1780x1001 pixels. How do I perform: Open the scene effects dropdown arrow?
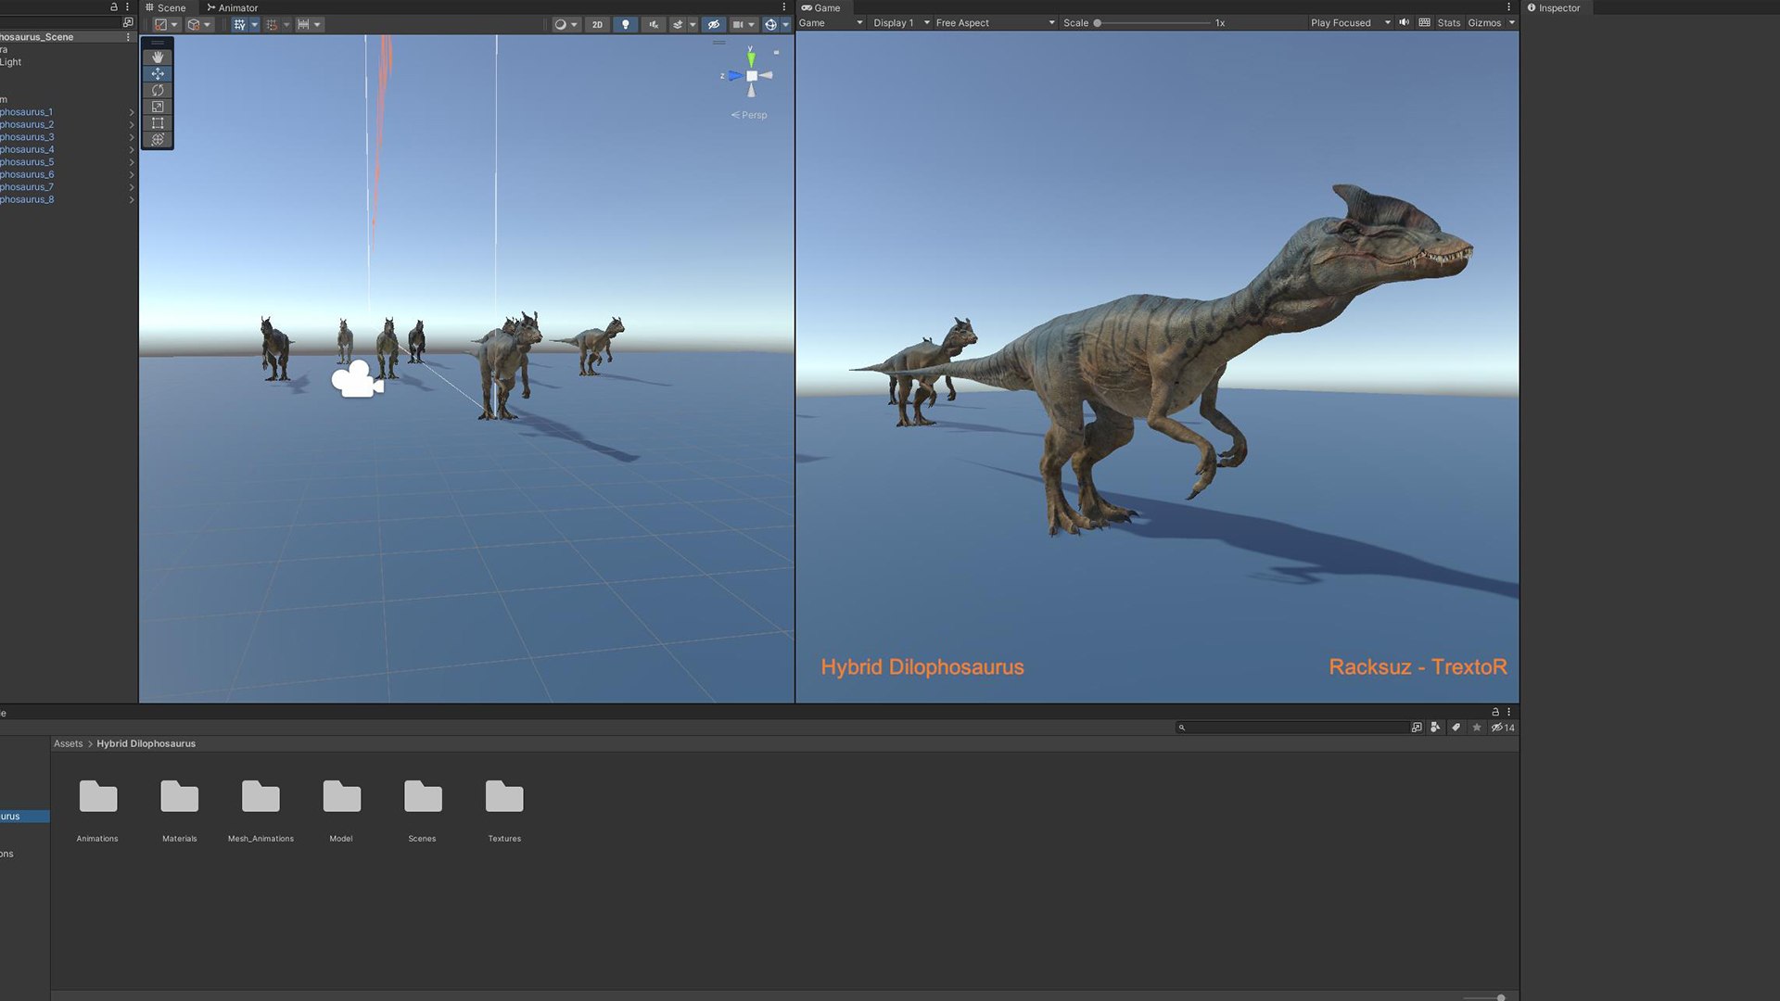click(693, 25)
